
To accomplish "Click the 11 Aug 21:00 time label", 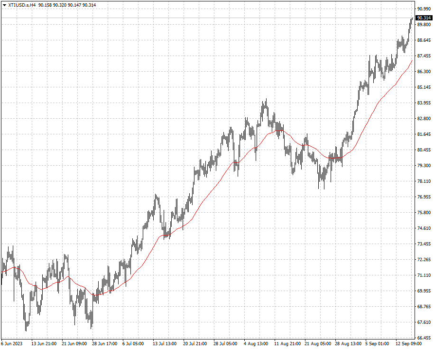I will coord(287,344).
